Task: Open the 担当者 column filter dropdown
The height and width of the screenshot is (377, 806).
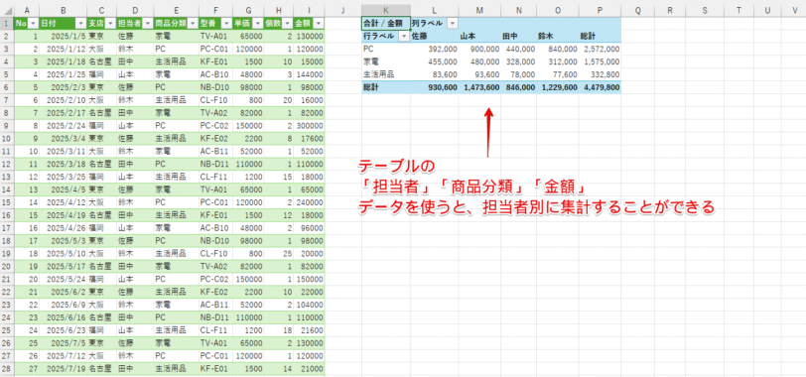Action: (x=148, y=23)
